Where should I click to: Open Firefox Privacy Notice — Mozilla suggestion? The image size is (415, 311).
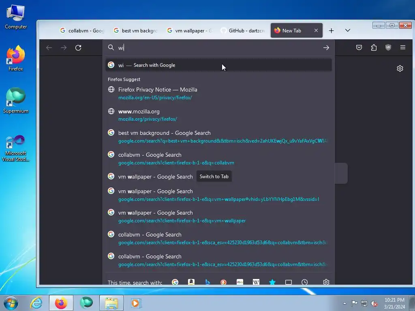[218, 94]
